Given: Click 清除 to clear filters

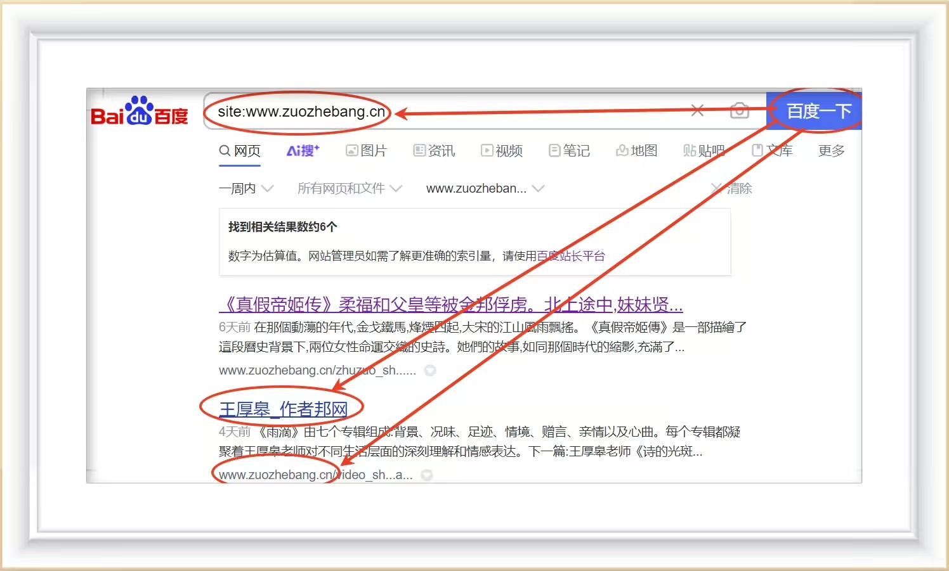Looking at the screenshot, I should tap(732, 189).
